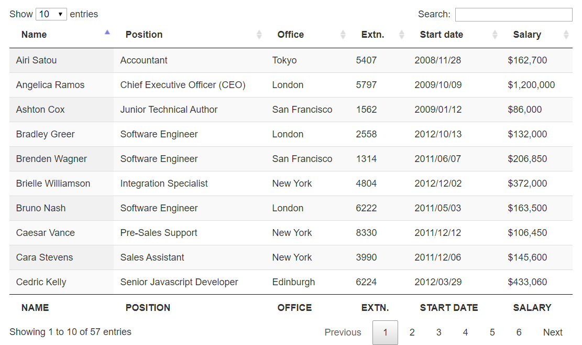The image size is (582, 345).
Task: Click the Start date column sort arrows icon
Action: (495, 35)
